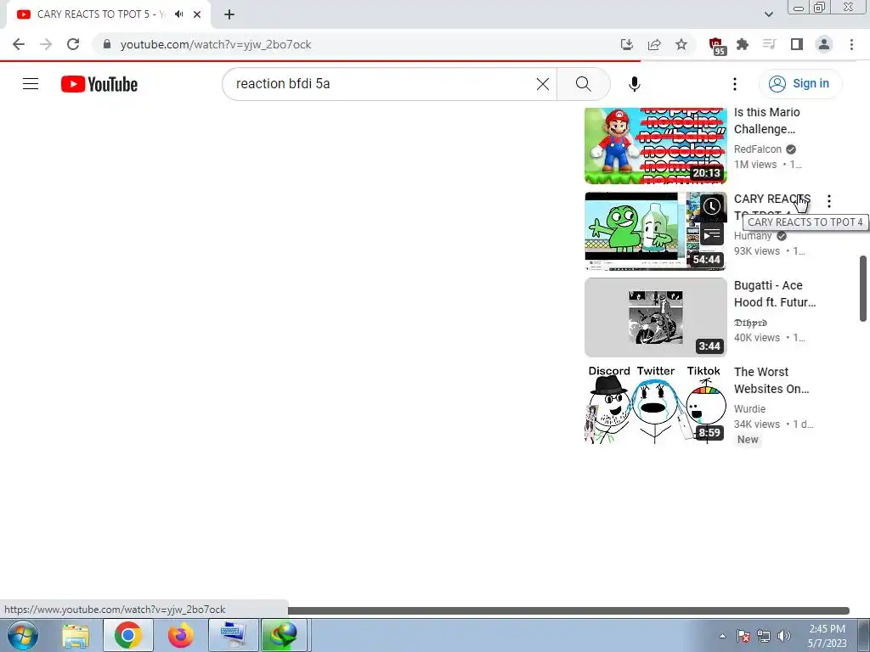The width and height of the screenshot is (870, 652).
Task: Open the network icon in system tray
Action: click(x=764, y=636)
